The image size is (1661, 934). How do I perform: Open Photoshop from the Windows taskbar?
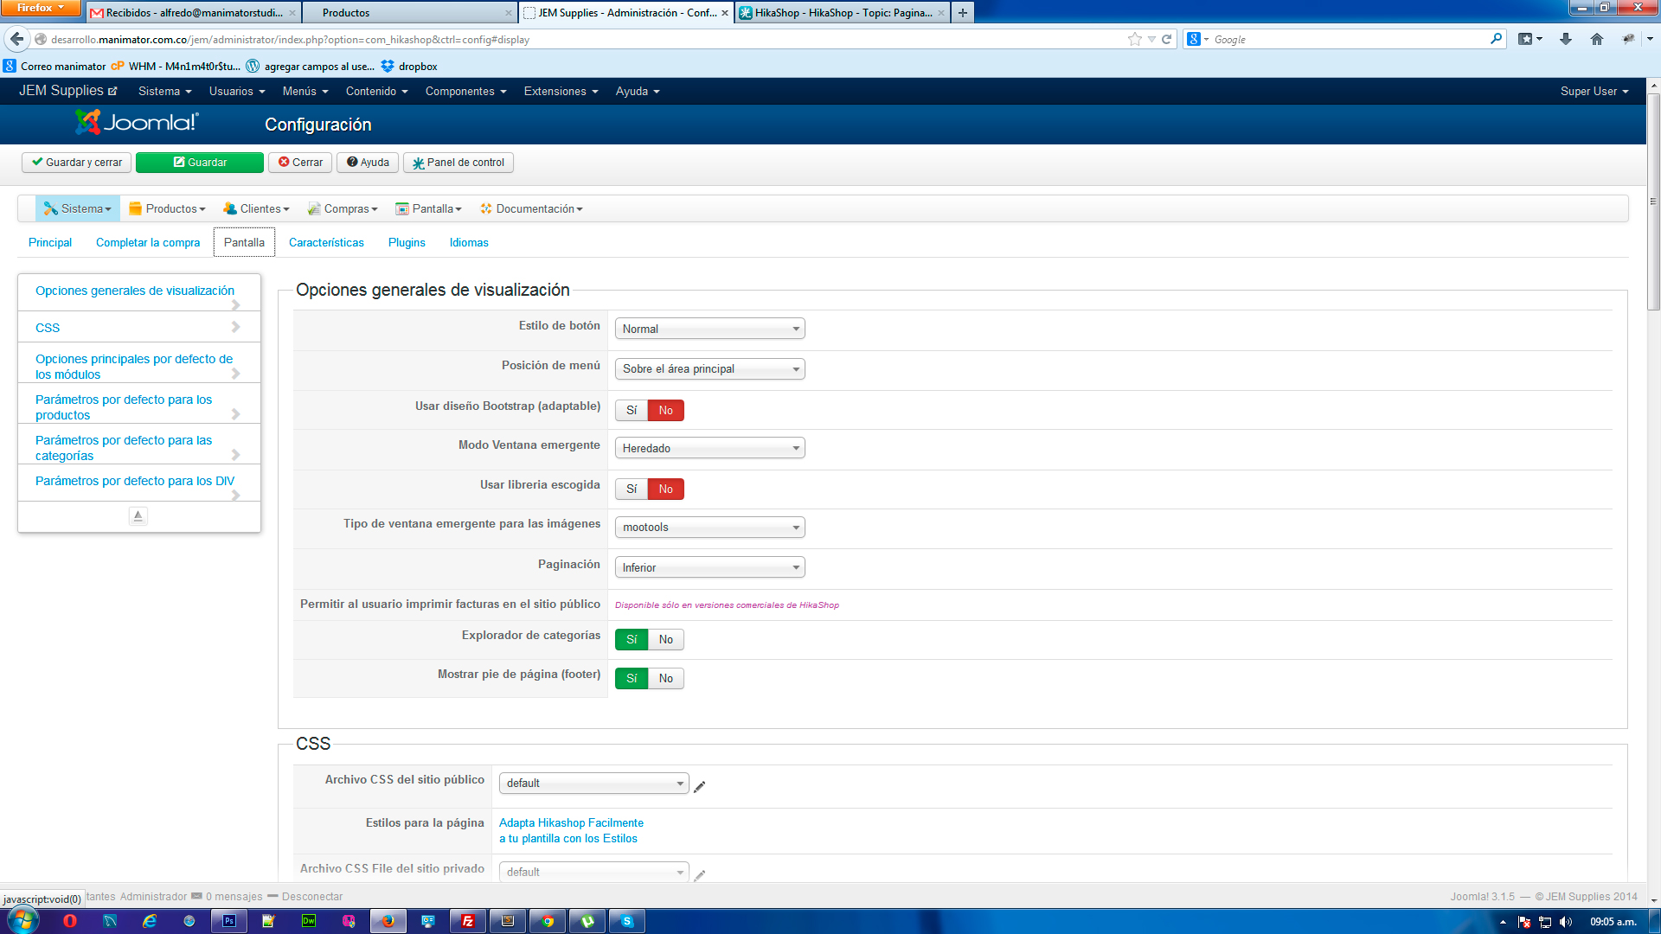[229, 921]
